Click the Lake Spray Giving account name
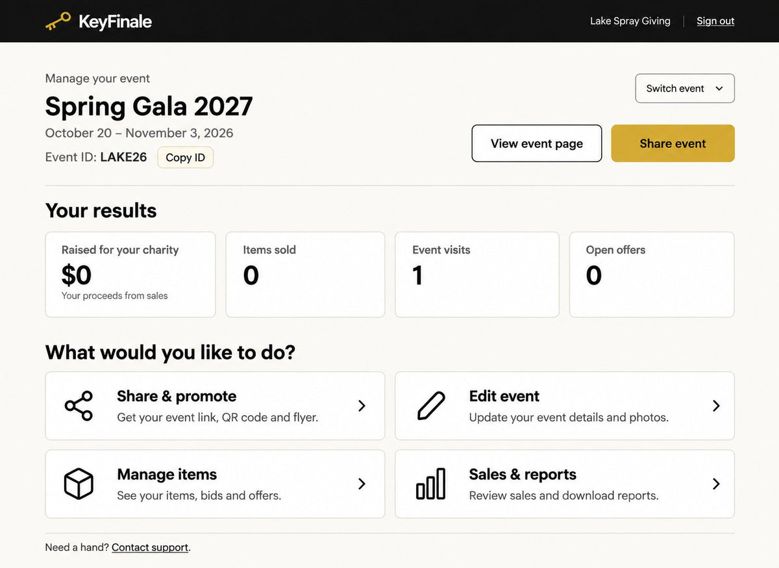Image resolution: width=779 pixels, height=568 pixels. click(630, 21)
